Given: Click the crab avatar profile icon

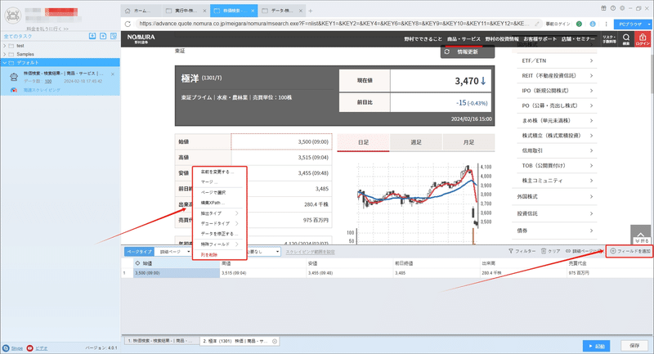Looking at the screenshot, I should pyautogui.click(x=12, y=15).
